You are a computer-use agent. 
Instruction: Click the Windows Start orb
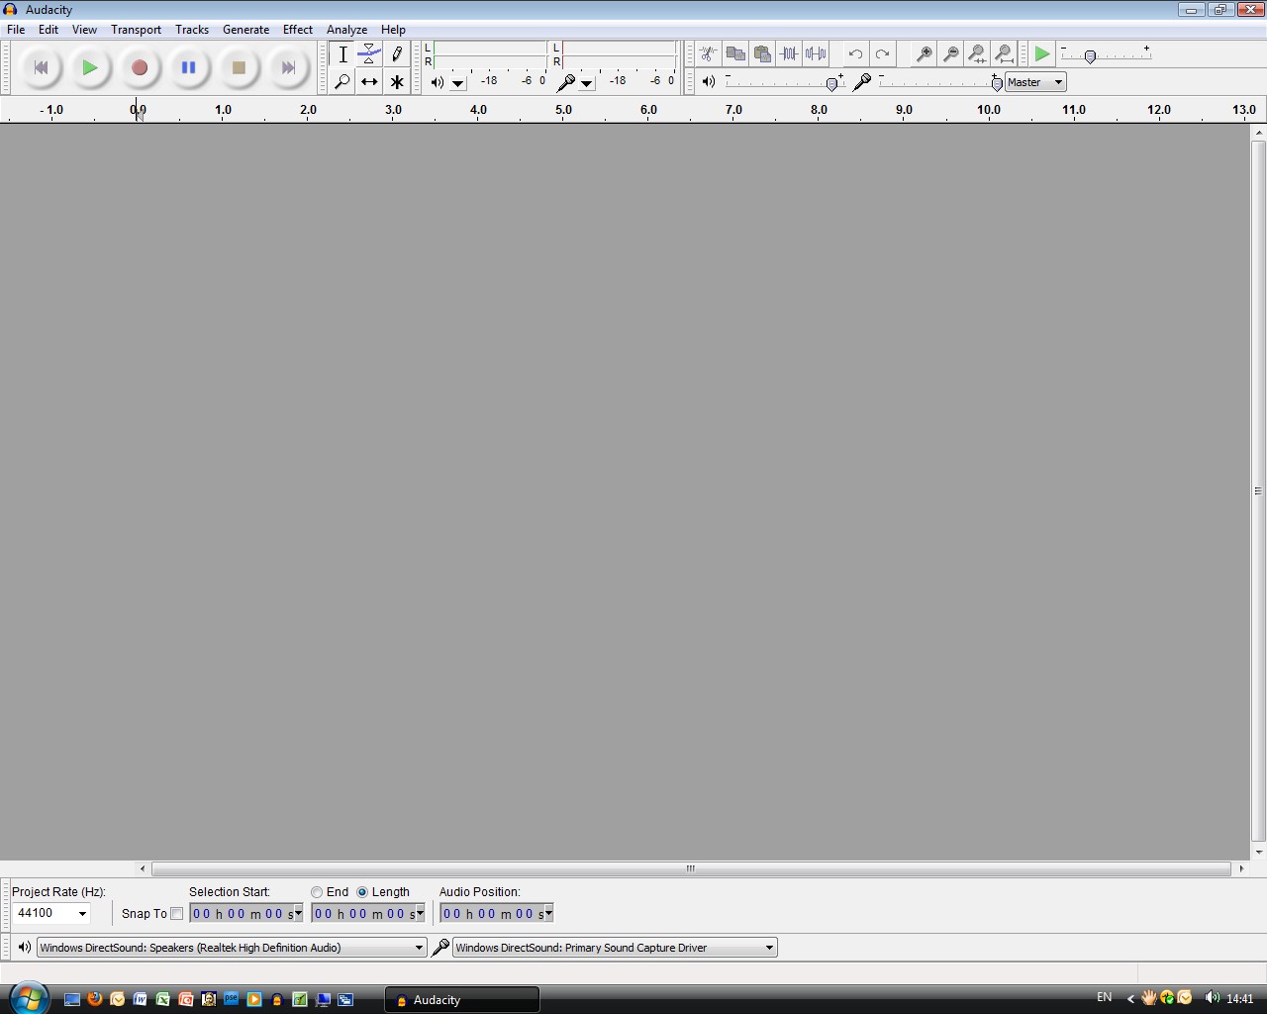28,997
